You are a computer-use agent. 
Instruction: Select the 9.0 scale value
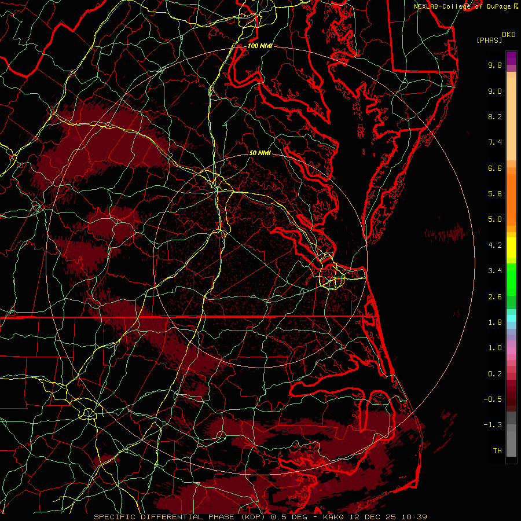point(495,91)
